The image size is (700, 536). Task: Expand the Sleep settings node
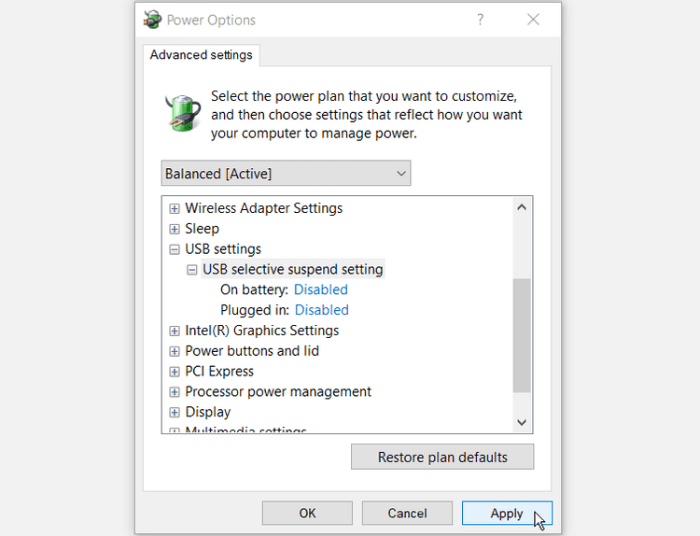point(175,229)
